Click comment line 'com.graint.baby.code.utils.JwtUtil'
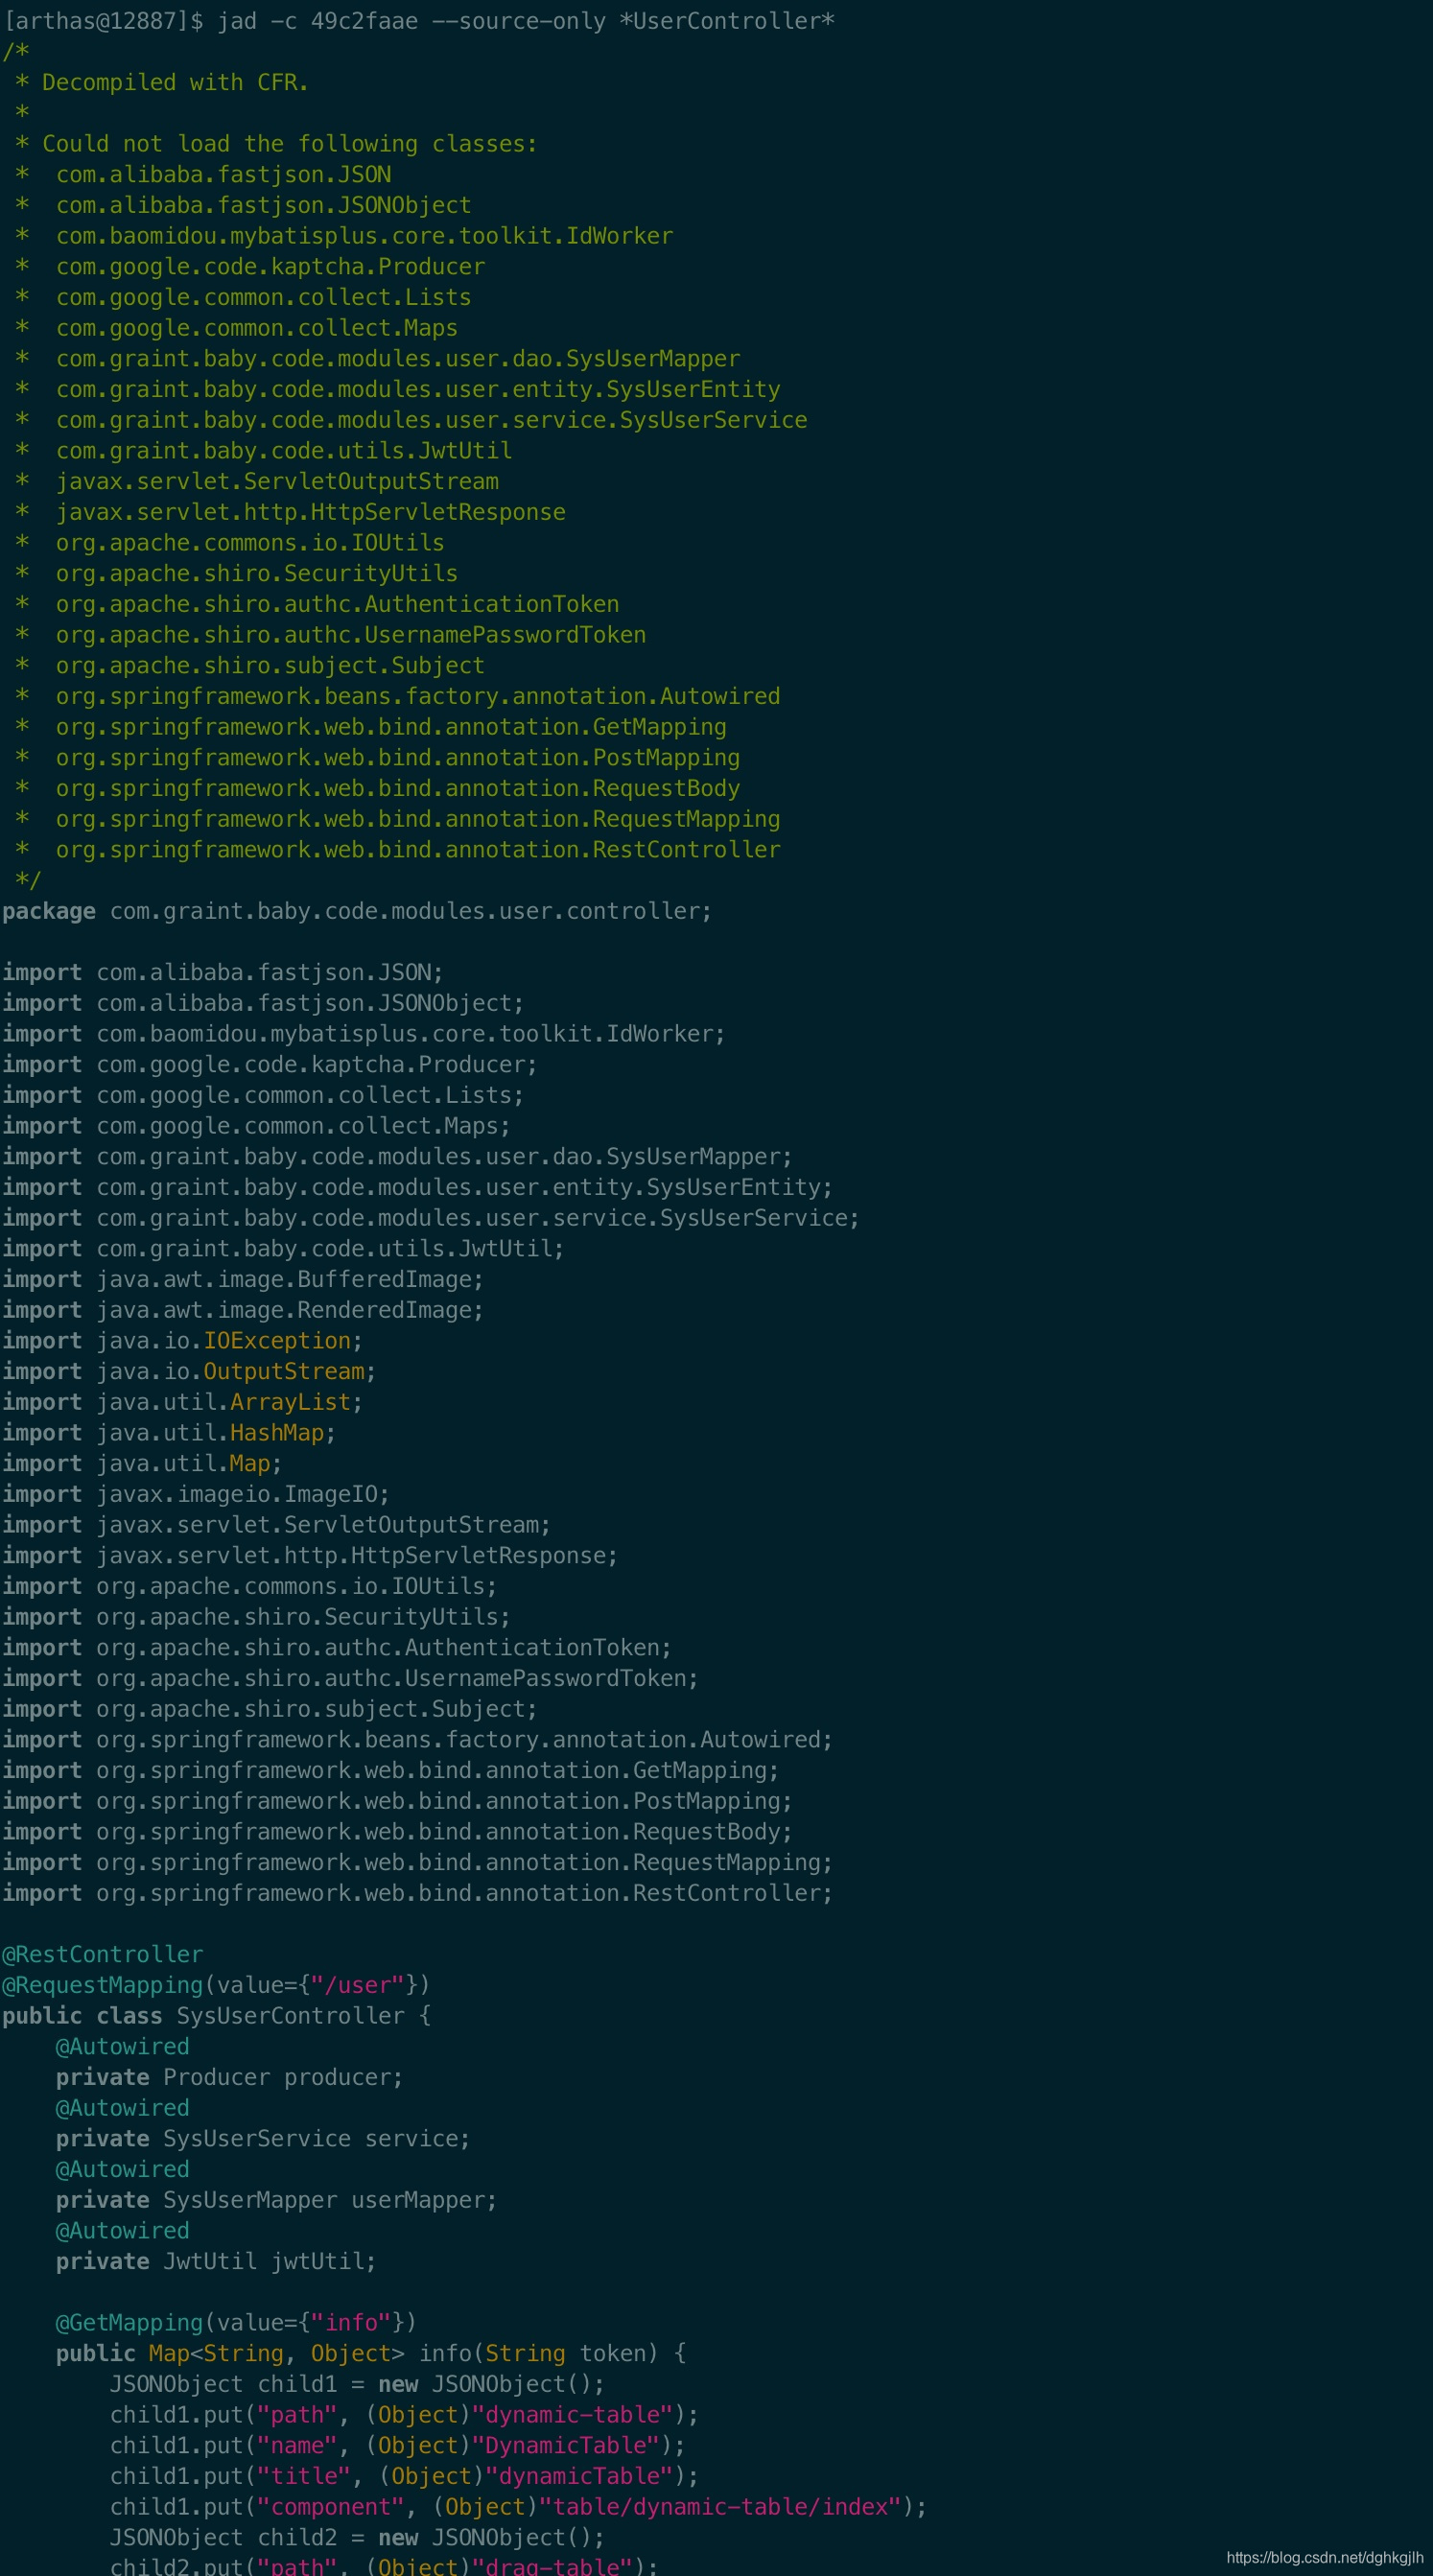The image size is (1433, 2576). pos(264,451)
